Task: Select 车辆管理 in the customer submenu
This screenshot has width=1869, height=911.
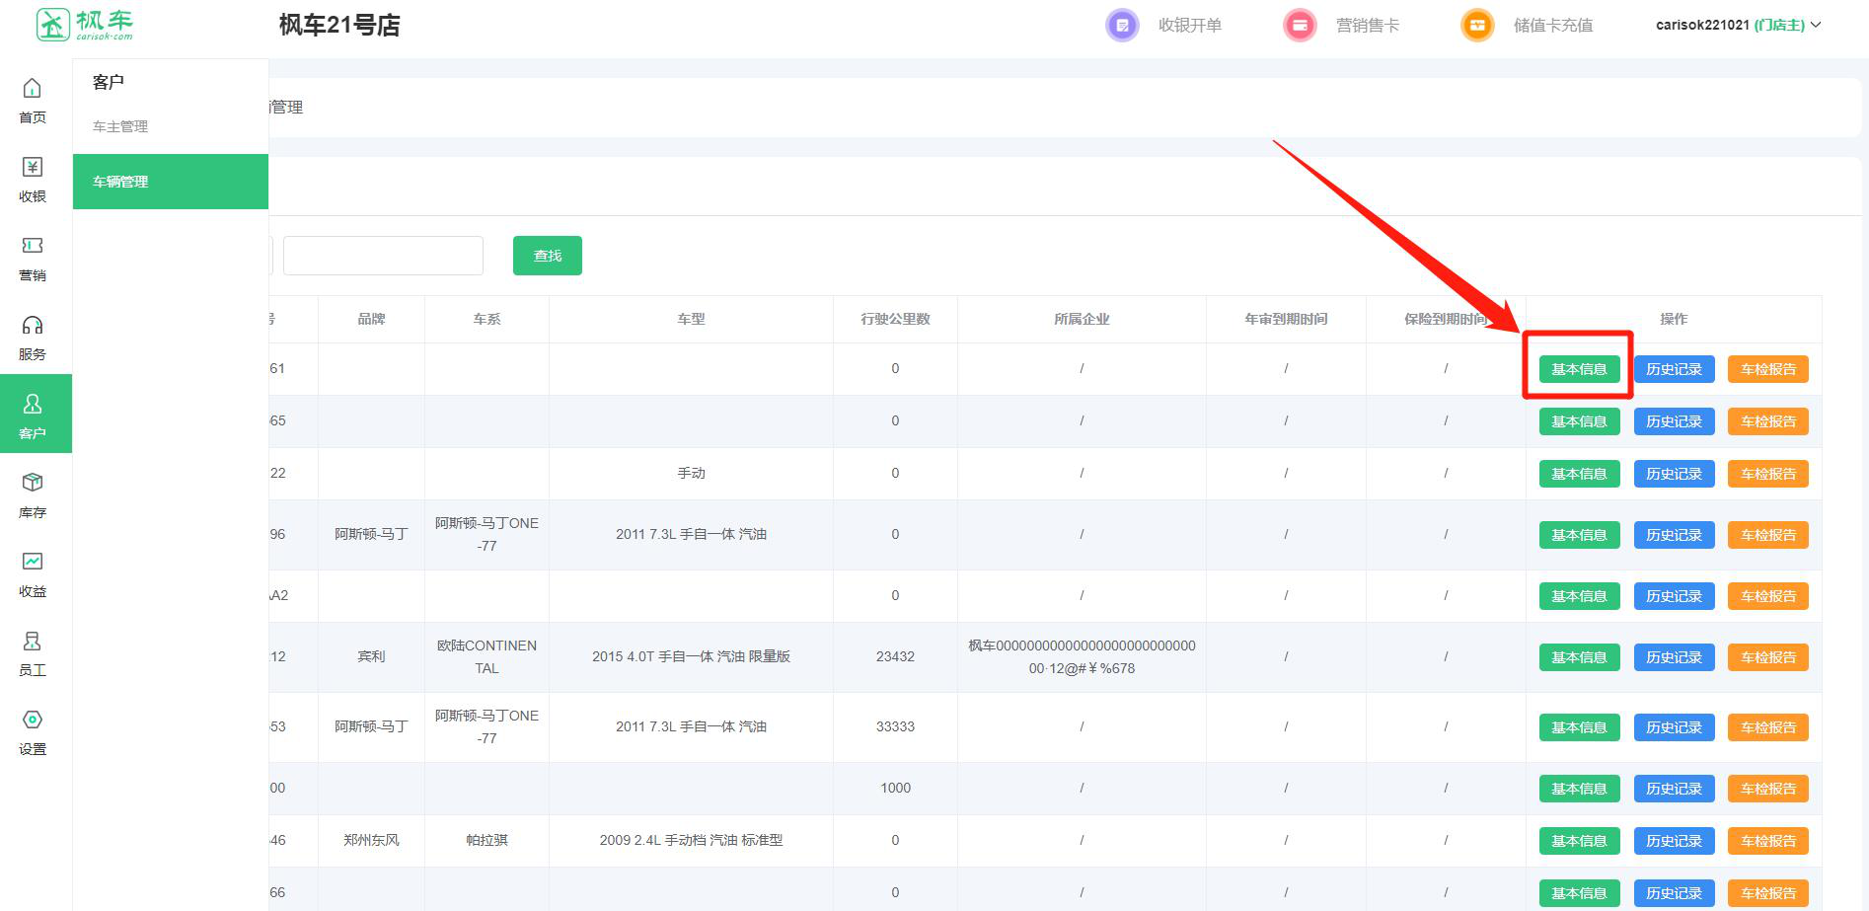Action: [x=171, y=182]
